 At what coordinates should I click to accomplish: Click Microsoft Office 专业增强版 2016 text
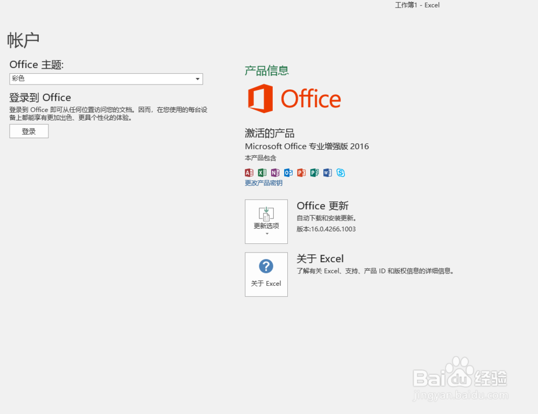click(x=307, y=146)
